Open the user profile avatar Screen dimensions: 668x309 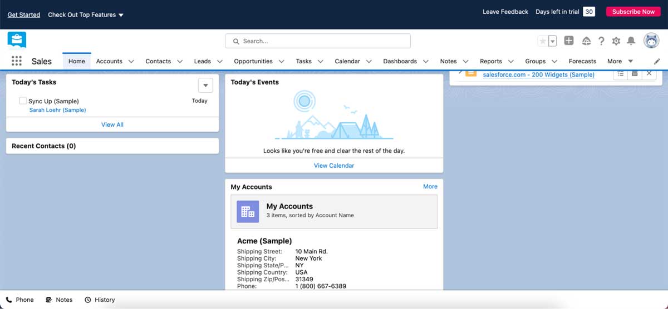651,41
